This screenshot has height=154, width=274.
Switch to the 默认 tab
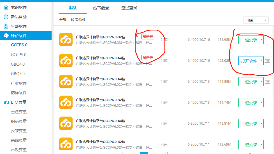coord(73,8)
